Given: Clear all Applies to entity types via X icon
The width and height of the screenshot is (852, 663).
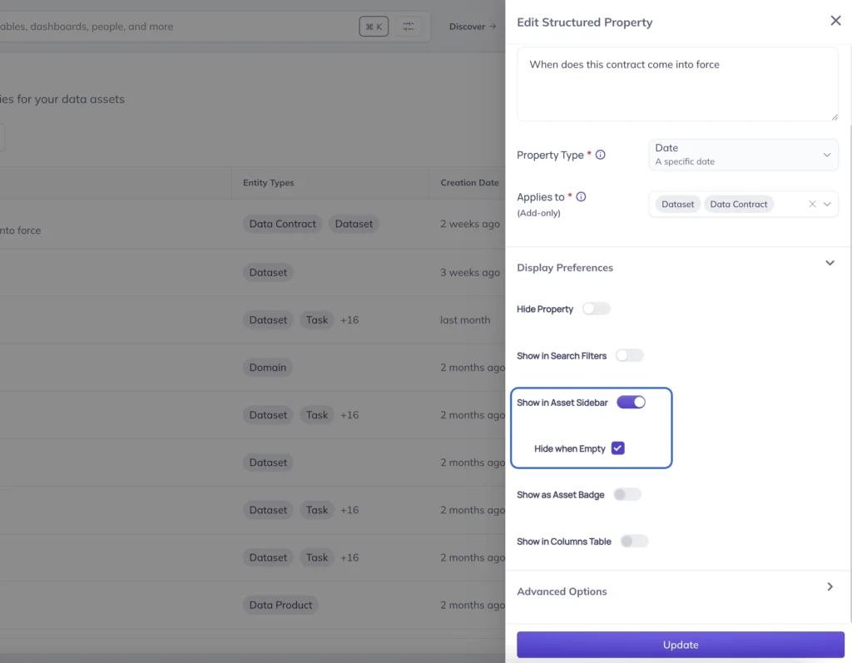Looking at the screenshot, I should pyautogui.click(x=814, y=204).
